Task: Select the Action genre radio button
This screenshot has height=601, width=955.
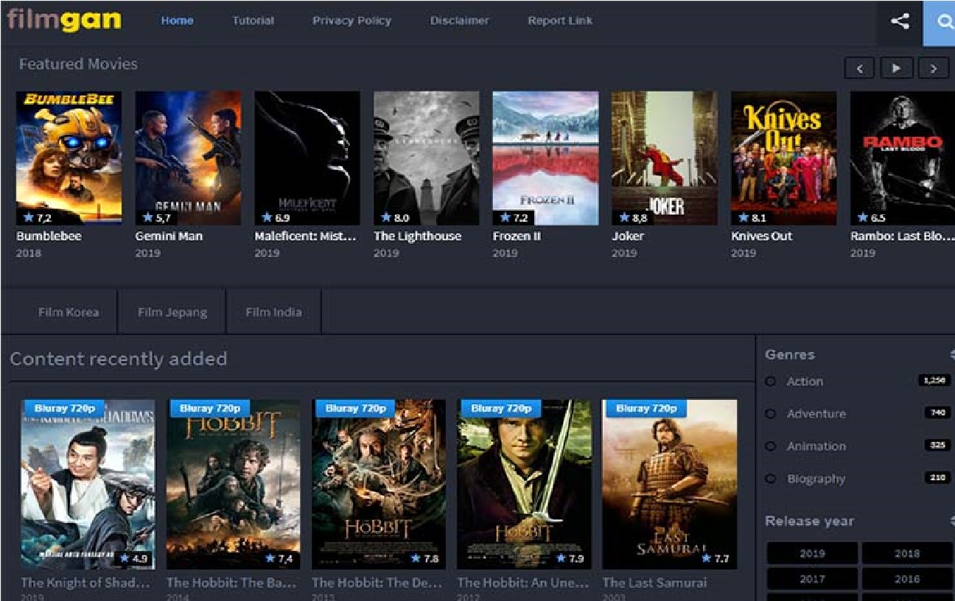Action: click(771, 382)
